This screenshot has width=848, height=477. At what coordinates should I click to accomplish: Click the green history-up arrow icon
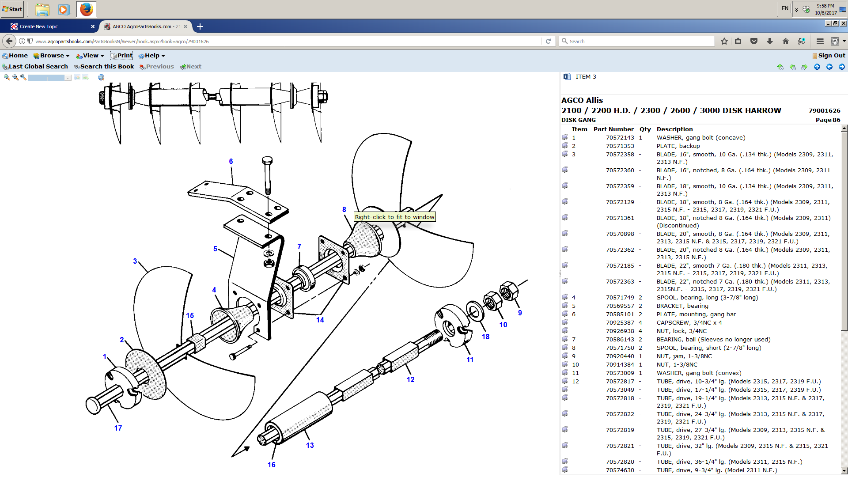[x=780, y=67]
